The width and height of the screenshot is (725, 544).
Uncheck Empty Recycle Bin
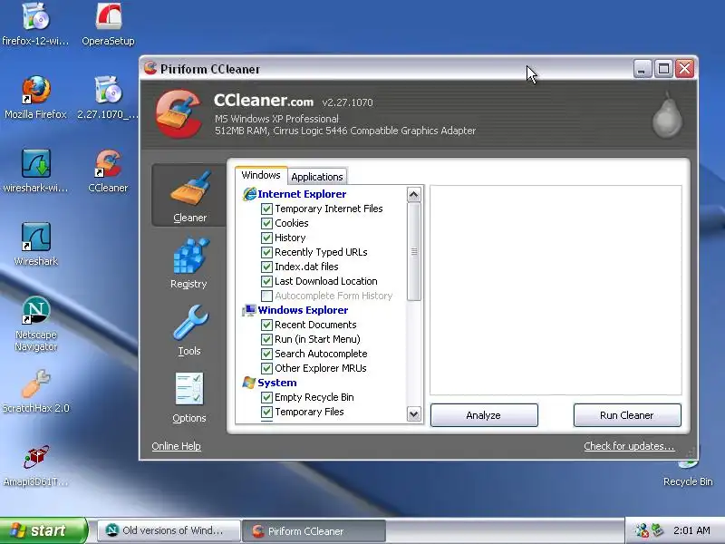click(x=266, y=397)
